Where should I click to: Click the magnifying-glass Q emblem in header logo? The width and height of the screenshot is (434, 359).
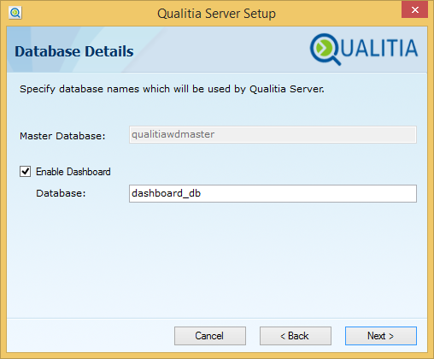(325, 50)
